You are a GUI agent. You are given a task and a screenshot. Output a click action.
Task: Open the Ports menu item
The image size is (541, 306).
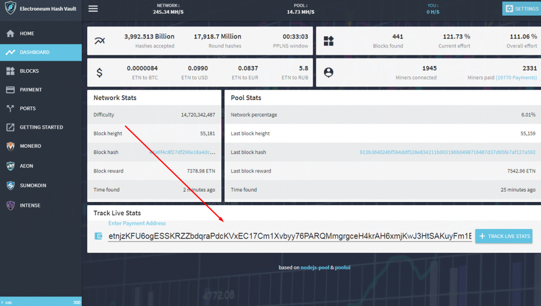pos(27,109)
